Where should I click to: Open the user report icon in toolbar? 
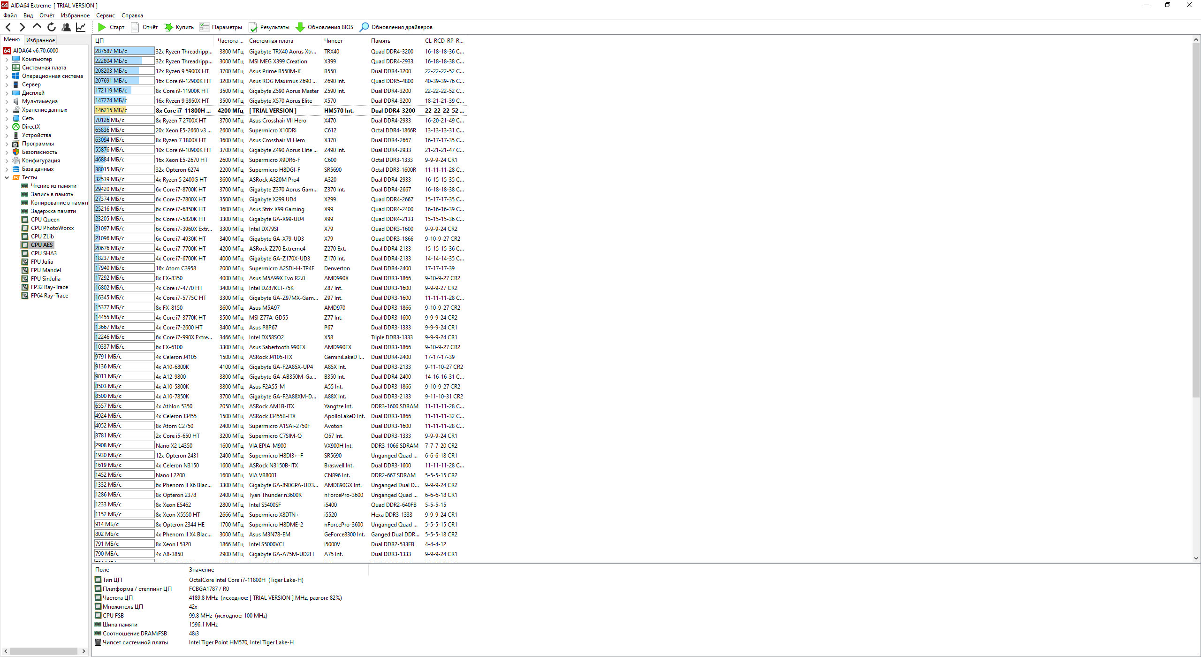[66, 27]
